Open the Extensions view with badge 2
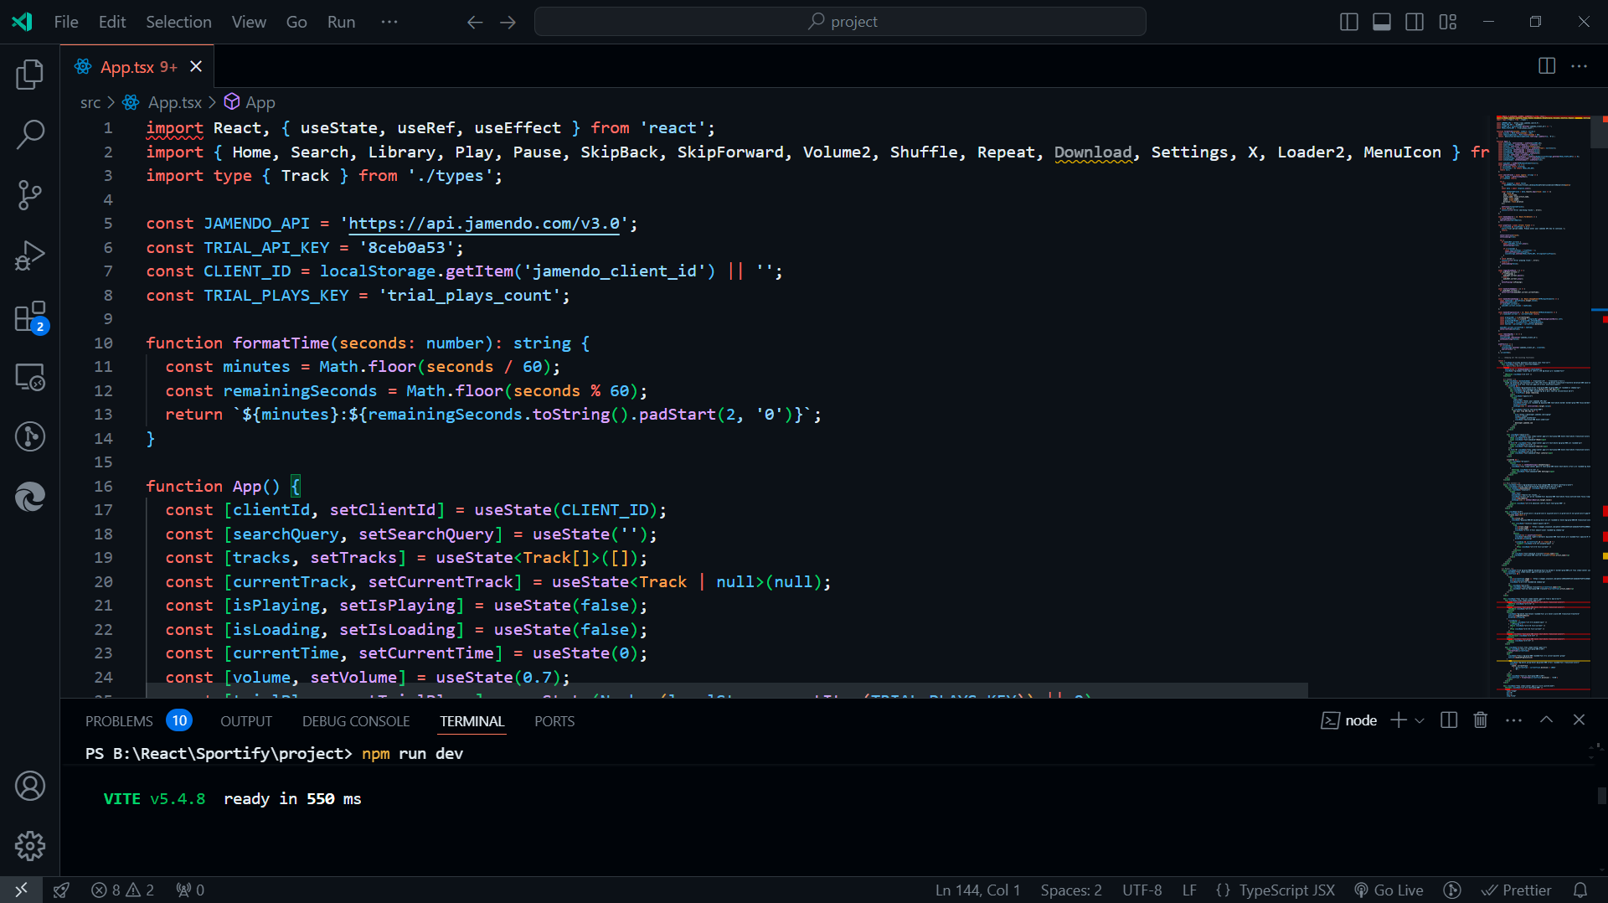The width and height of the screenshot is (1608, 903). (x=30, y=317)
